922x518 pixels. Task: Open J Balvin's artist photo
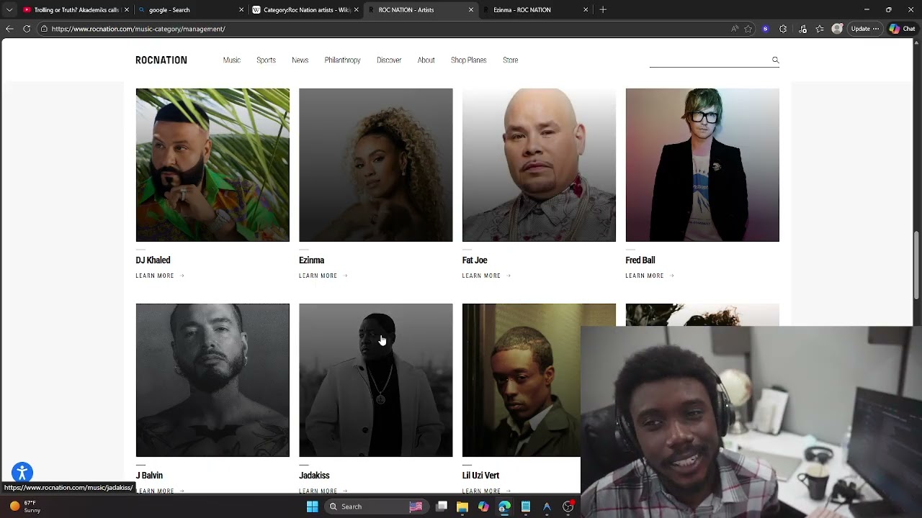tap(212, 380)
